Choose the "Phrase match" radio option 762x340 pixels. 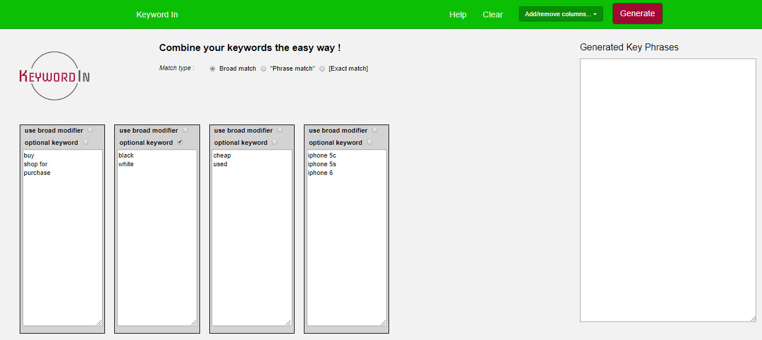pos(263,68)
